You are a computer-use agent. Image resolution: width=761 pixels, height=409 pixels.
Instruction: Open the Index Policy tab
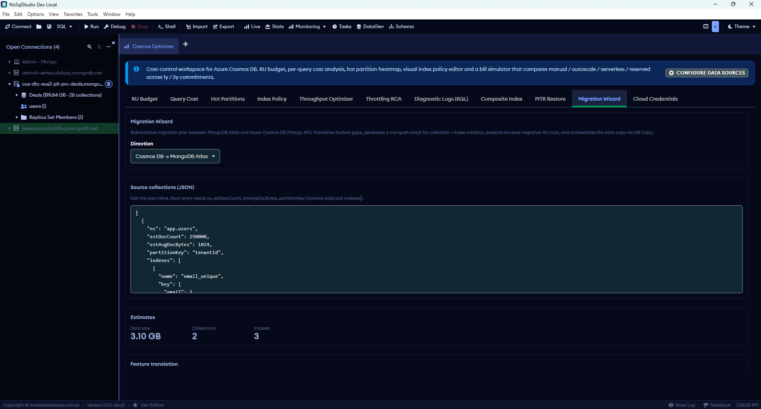(272, 99)
